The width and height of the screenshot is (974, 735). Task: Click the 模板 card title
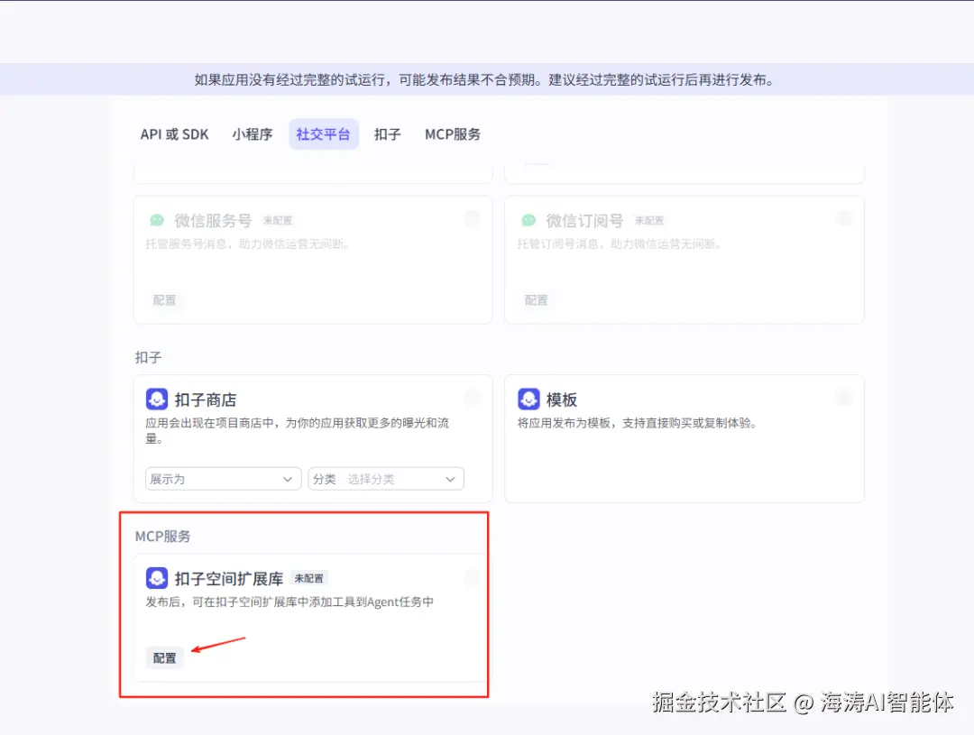(562, 400)
